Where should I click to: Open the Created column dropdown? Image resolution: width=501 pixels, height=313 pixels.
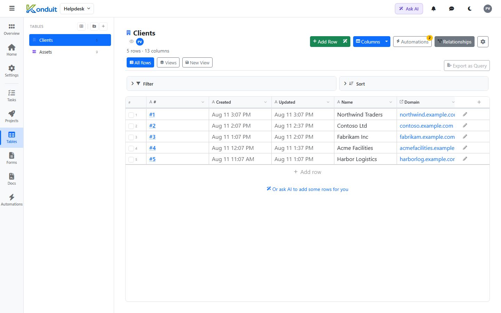[x=265, y=102]
